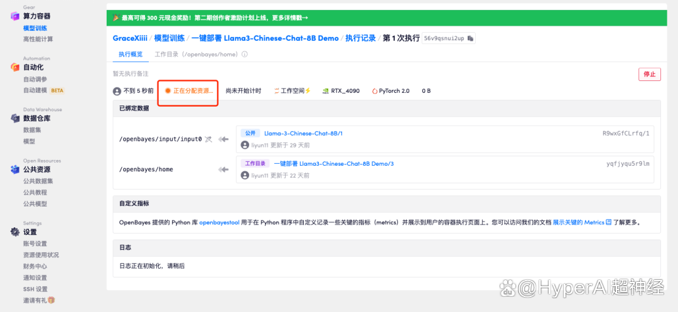This screenshot has width=678, height=312.
Task: Switch to 工作目录 (/openbayes/home) tab
Action: pyautogui.click(x=196, y=55)
